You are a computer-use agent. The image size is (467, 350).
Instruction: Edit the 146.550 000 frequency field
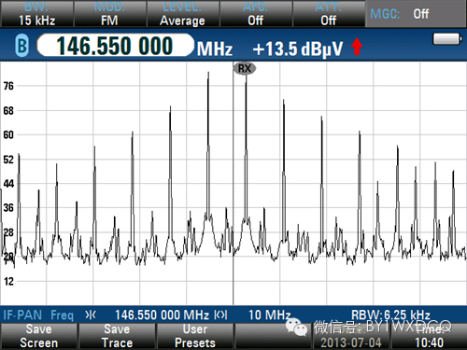point(115,46)
